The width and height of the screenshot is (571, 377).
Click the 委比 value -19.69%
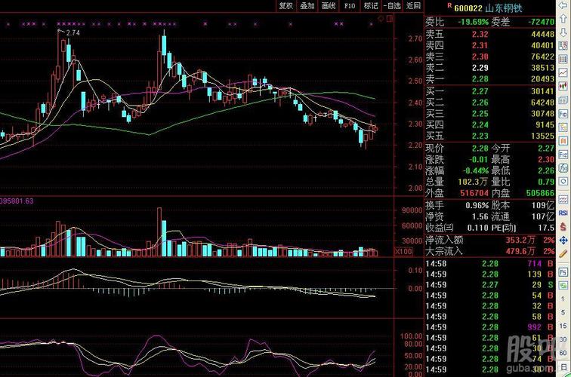point(473,22)
